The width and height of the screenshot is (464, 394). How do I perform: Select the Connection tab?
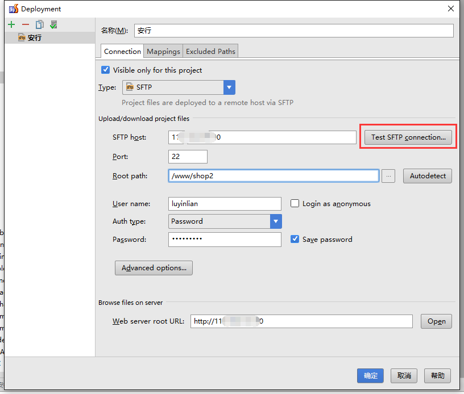[122, 52]
